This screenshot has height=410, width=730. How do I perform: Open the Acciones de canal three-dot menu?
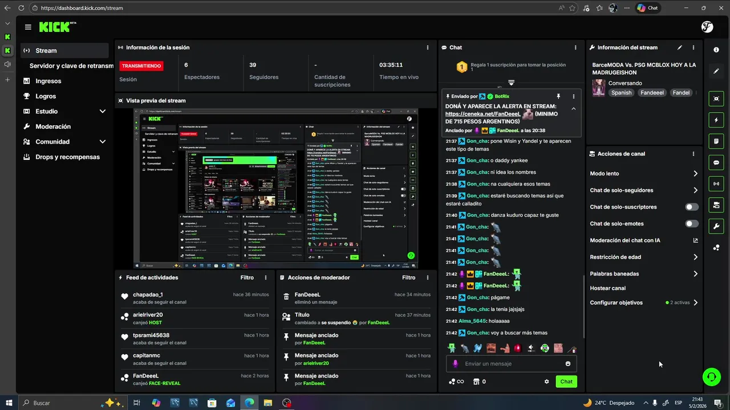click(x=693, y=154)
